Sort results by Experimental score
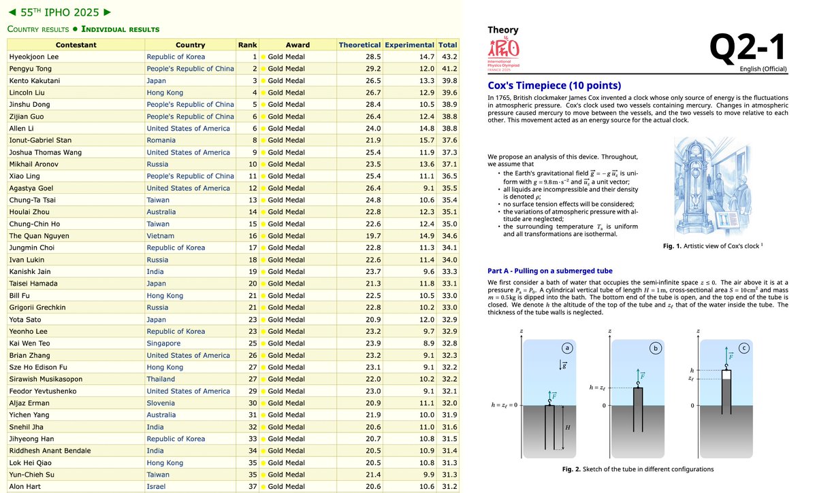 [408, 44]
